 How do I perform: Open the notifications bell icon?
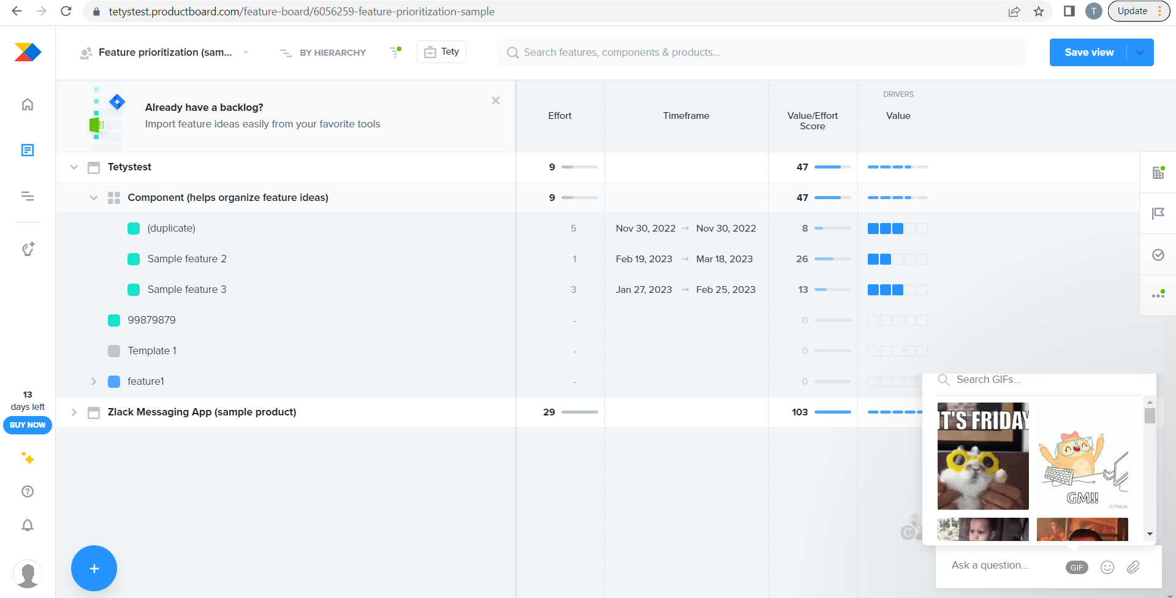28,525
